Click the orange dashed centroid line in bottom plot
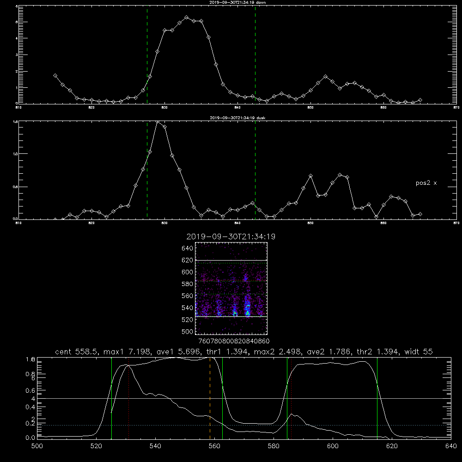The width and height of the screenshot is (462, 462). pyautogui.click(x=210, y=398)
